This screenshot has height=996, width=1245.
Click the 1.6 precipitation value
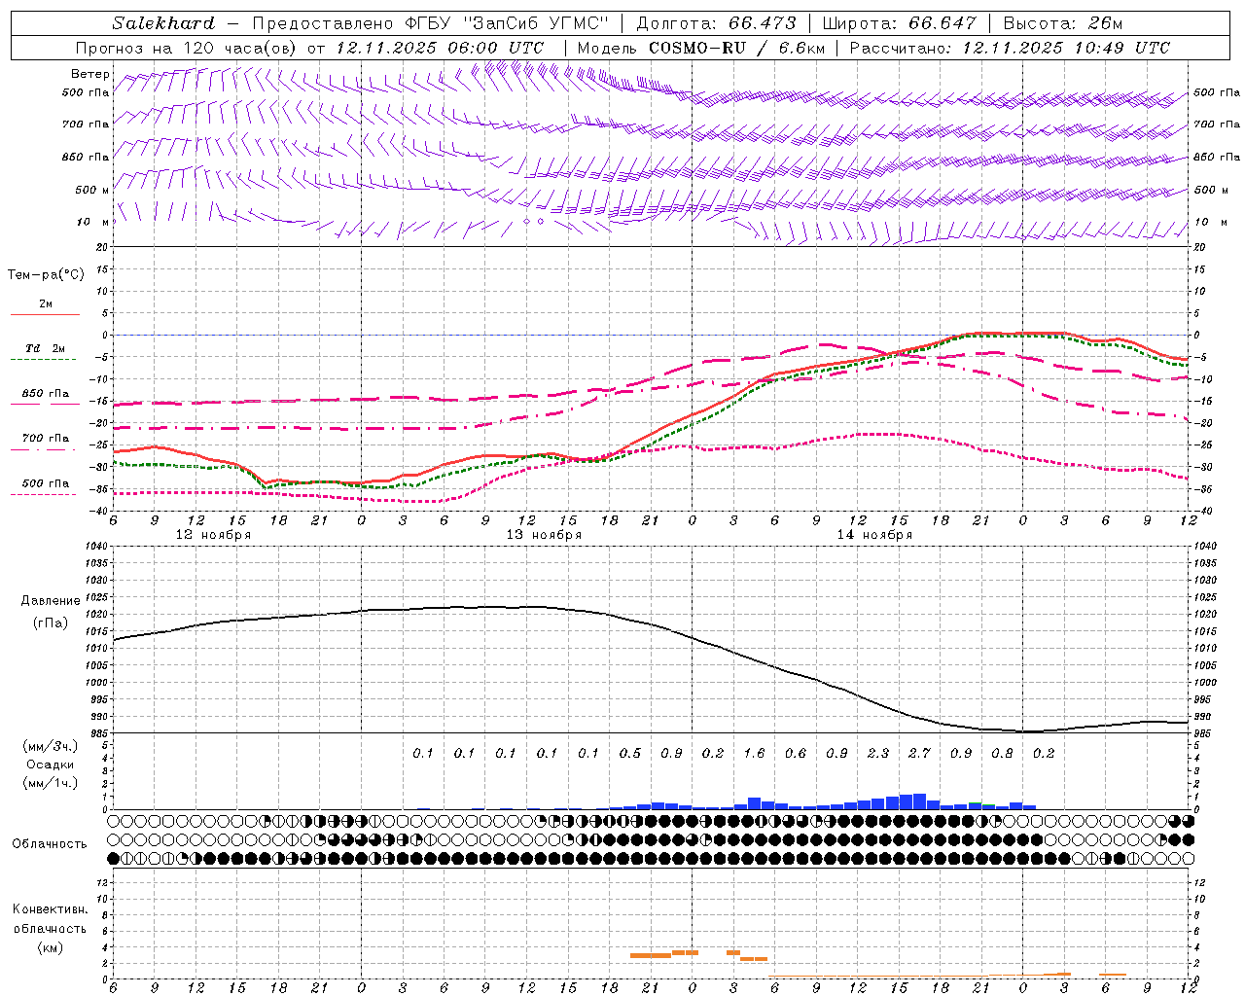click(x=754, y=754)
